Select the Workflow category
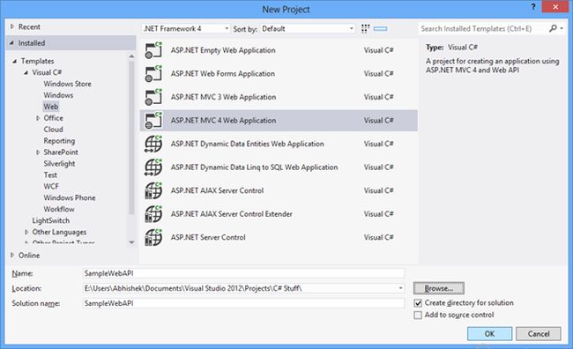Screen dimensions: 573x349 pyautogui.click(x=59, y=209)
